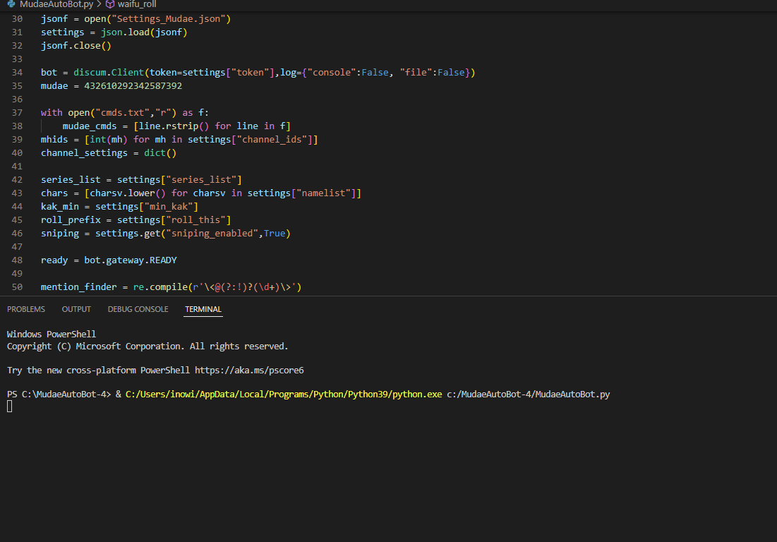Click the terminal input prompt area
This screenshot has width=777, height=542.
pos(8,406)
